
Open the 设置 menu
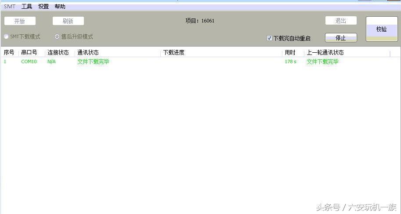(43, 7)
